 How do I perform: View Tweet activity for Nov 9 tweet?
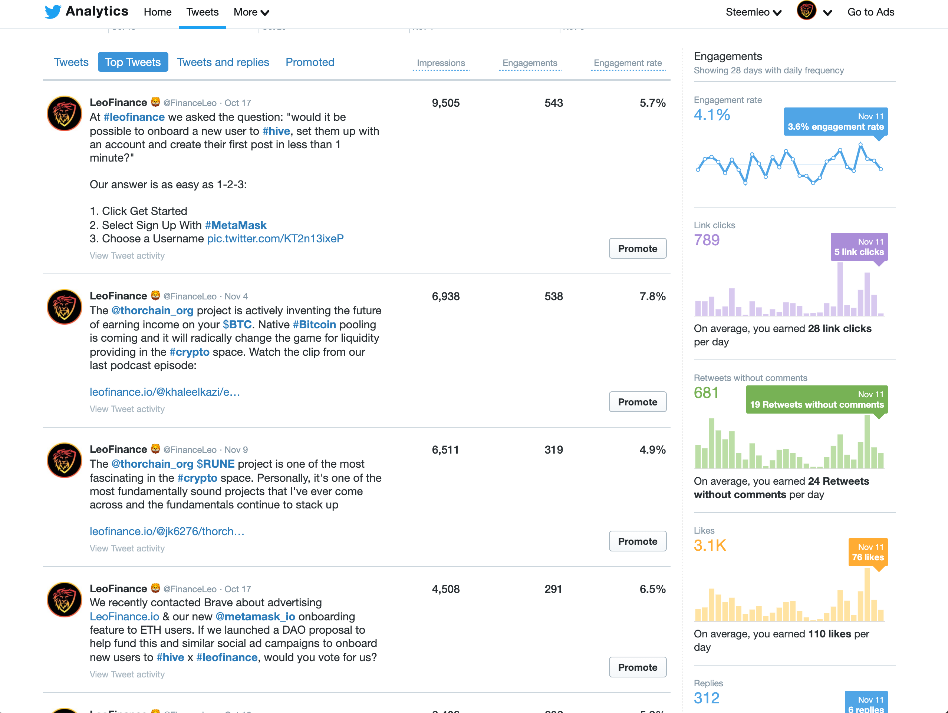[x=127, y=548]
